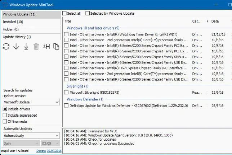
Task: Open the Microsoft Update service dropdown
Action: click(x=31, y=102)
